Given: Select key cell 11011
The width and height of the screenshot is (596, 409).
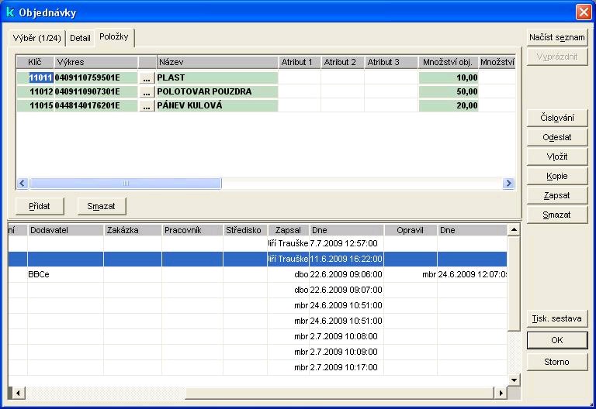Looking at the screenshot, I should [x=36, y=77].
